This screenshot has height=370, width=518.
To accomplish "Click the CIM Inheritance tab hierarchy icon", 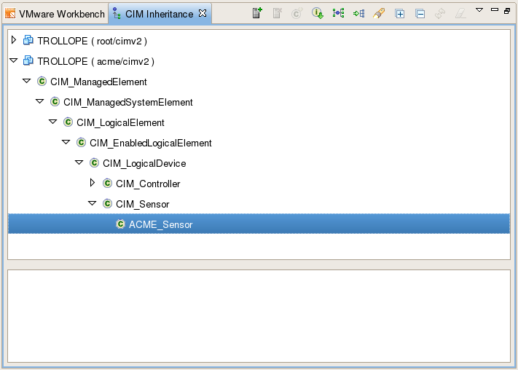I will tap(117, 14).
